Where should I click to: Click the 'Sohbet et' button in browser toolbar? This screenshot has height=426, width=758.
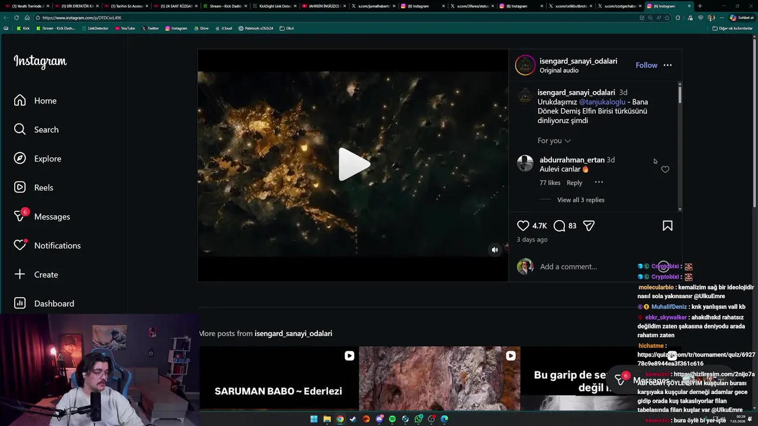pyautogui.click(x=742, y=18)
